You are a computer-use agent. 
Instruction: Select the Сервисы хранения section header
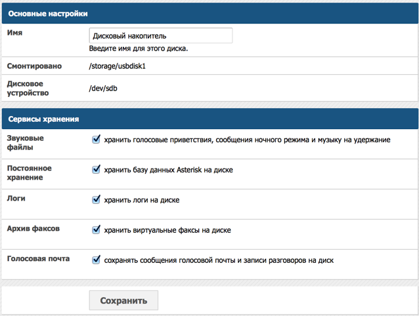209,119
